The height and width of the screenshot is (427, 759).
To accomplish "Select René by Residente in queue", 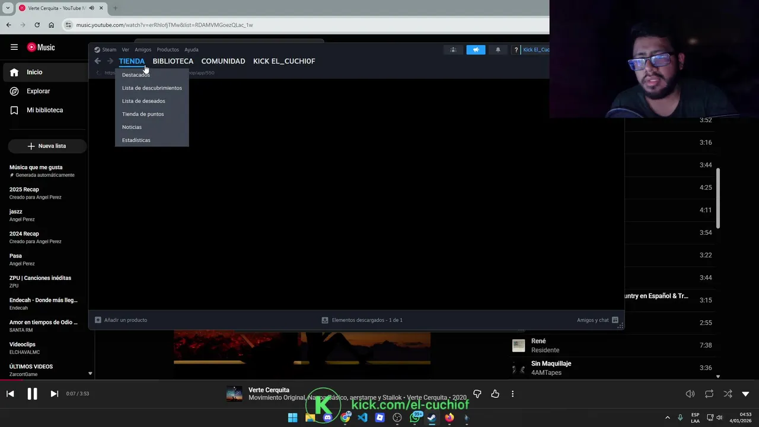I will point(611,345).
